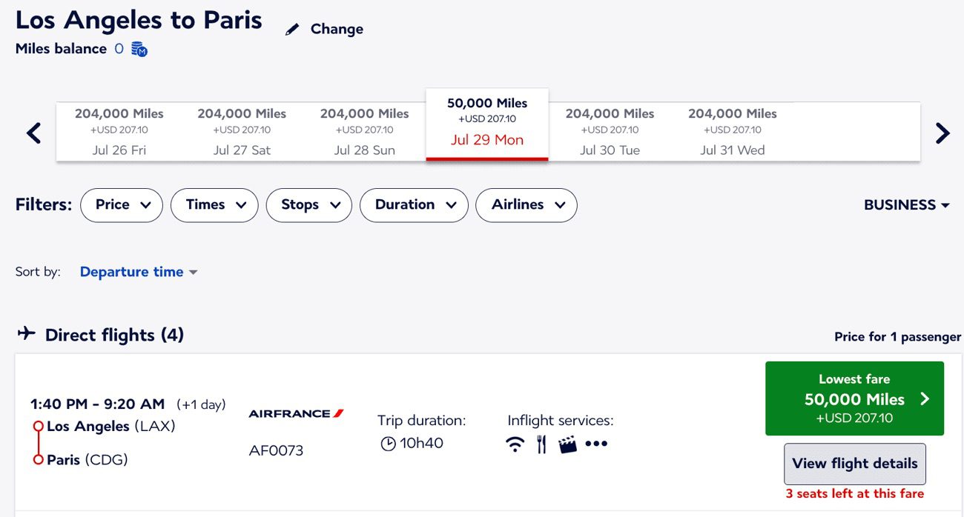Click the pencil icon beside Change

[x=291, y=28]
